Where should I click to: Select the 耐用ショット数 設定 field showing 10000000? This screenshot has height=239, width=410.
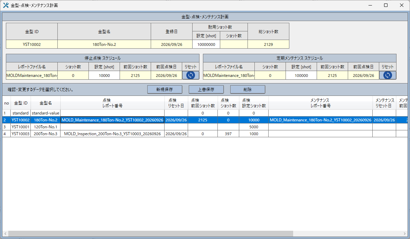pyautogui.click(x=206, y=44)
